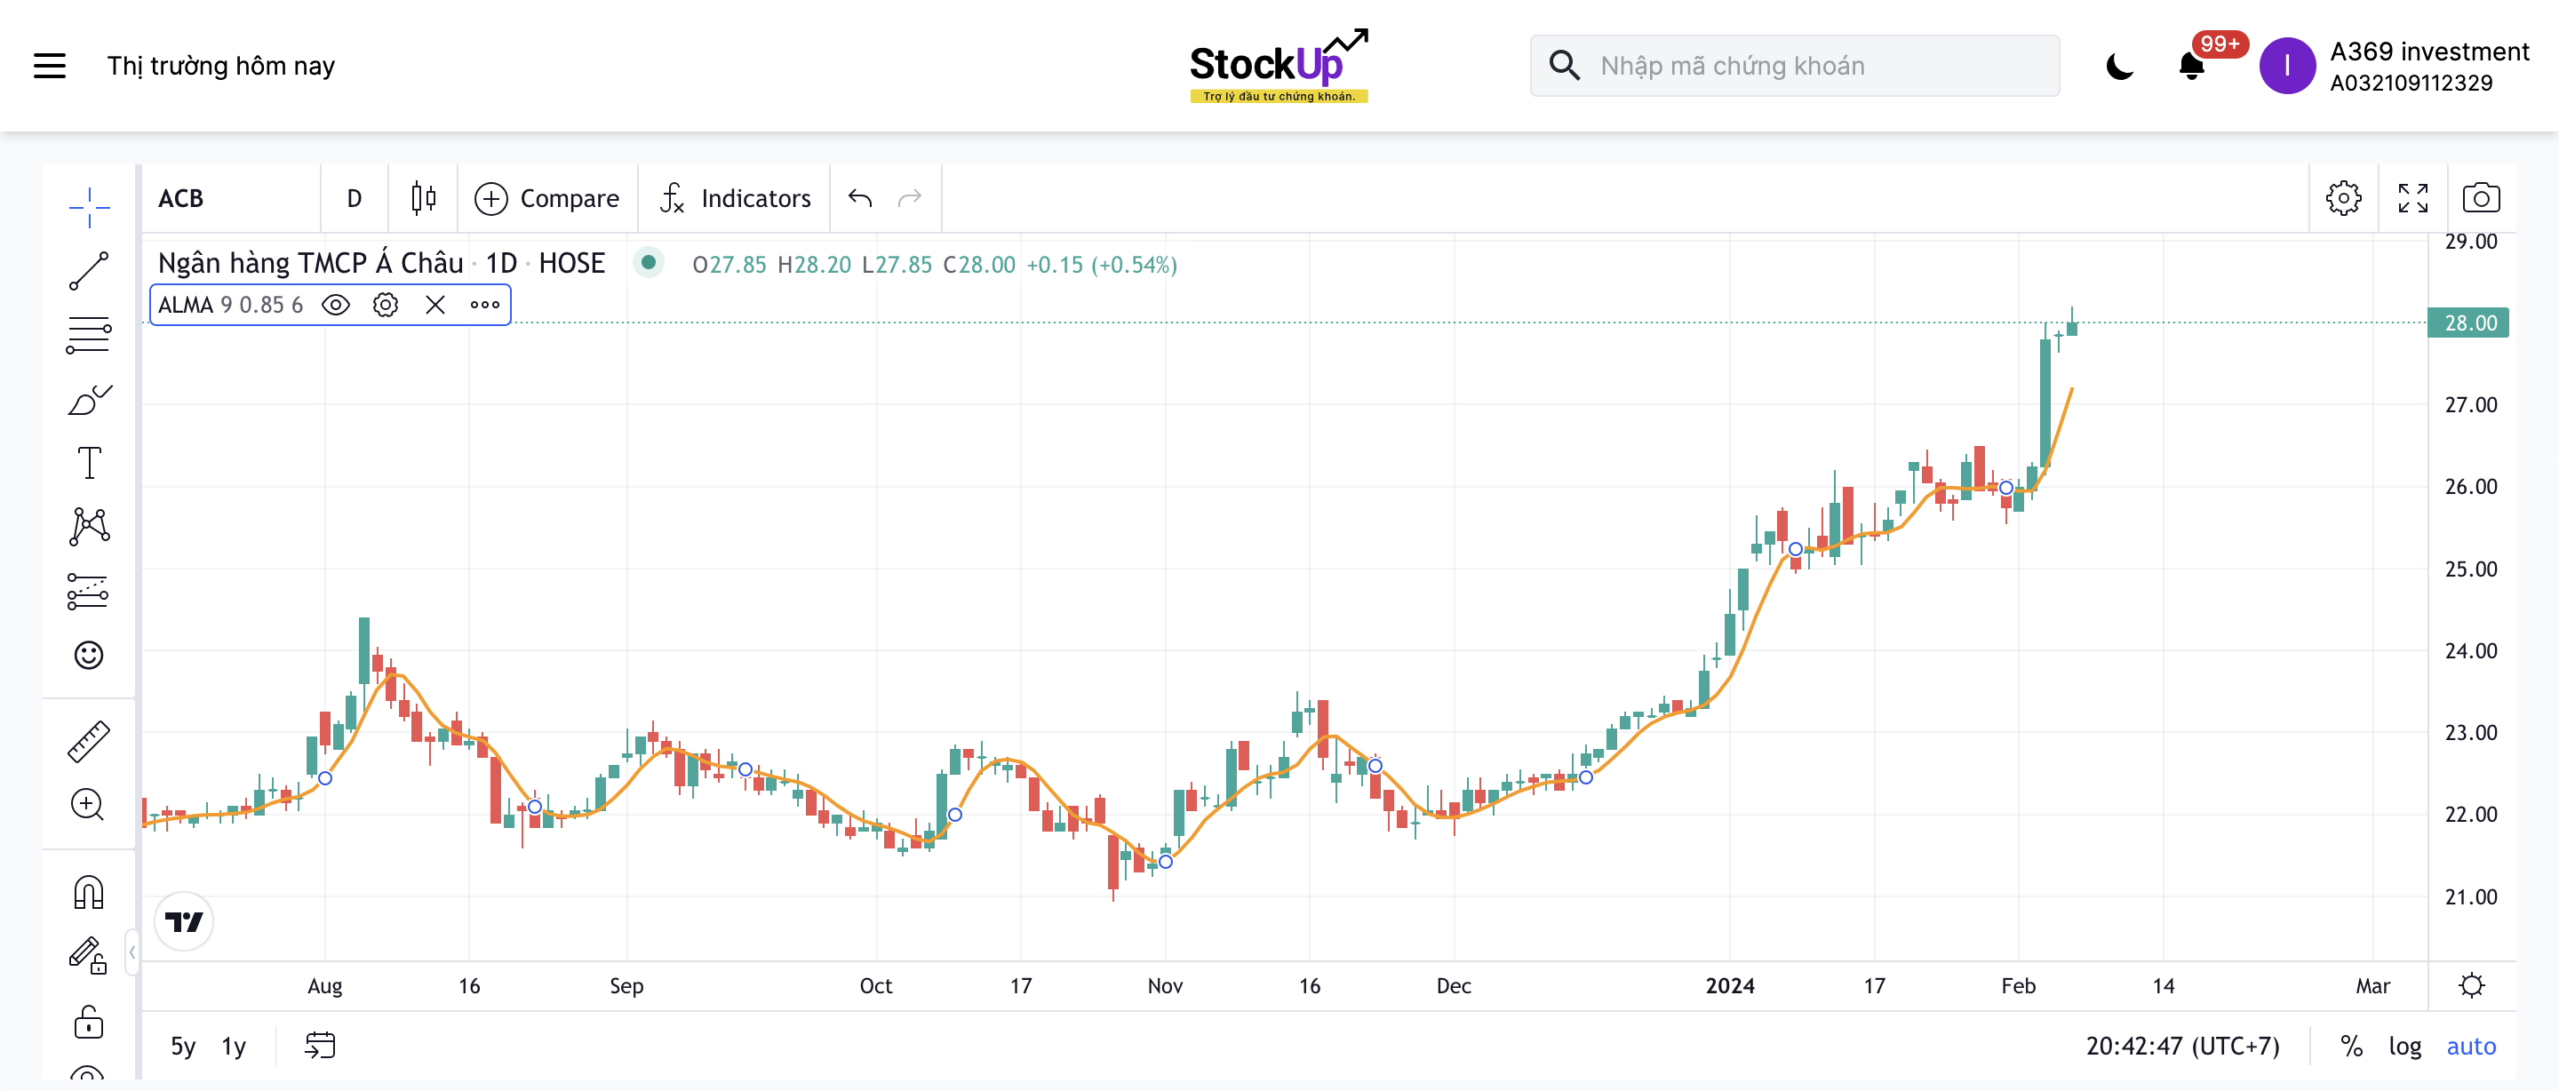Open price axis settings gear
Image resolution: width=2559 pixels, height=1091 pixels.
(2472, 985)
